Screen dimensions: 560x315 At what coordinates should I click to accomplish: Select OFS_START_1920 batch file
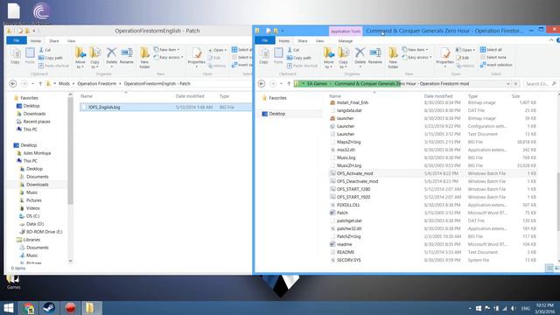[x=433, y=197]
